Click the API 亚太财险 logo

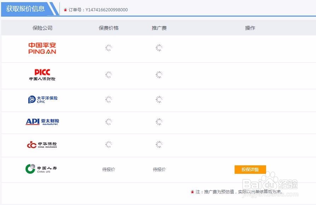pyautogui.click(x=42, y=122)
